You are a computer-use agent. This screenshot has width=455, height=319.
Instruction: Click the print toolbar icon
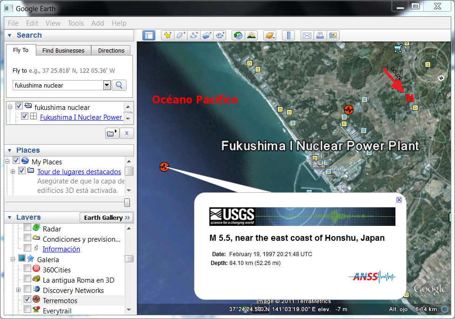pyautogui.click(x=320, y=35)
